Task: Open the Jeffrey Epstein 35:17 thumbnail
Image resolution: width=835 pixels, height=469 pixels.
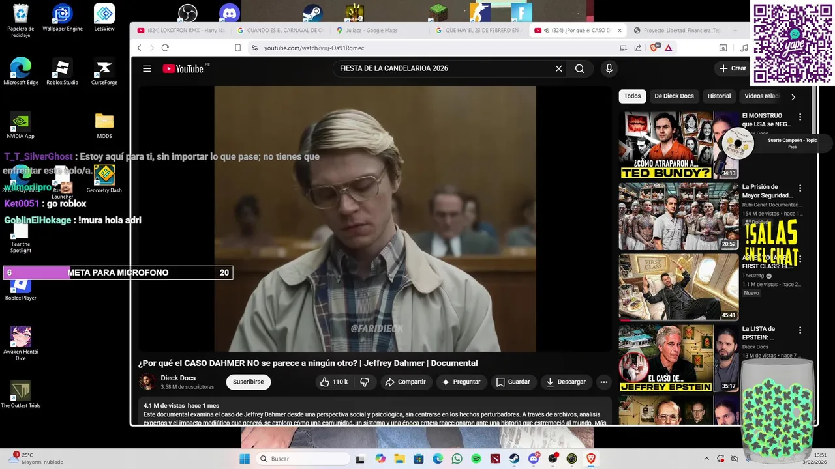Action: point(678,358)
